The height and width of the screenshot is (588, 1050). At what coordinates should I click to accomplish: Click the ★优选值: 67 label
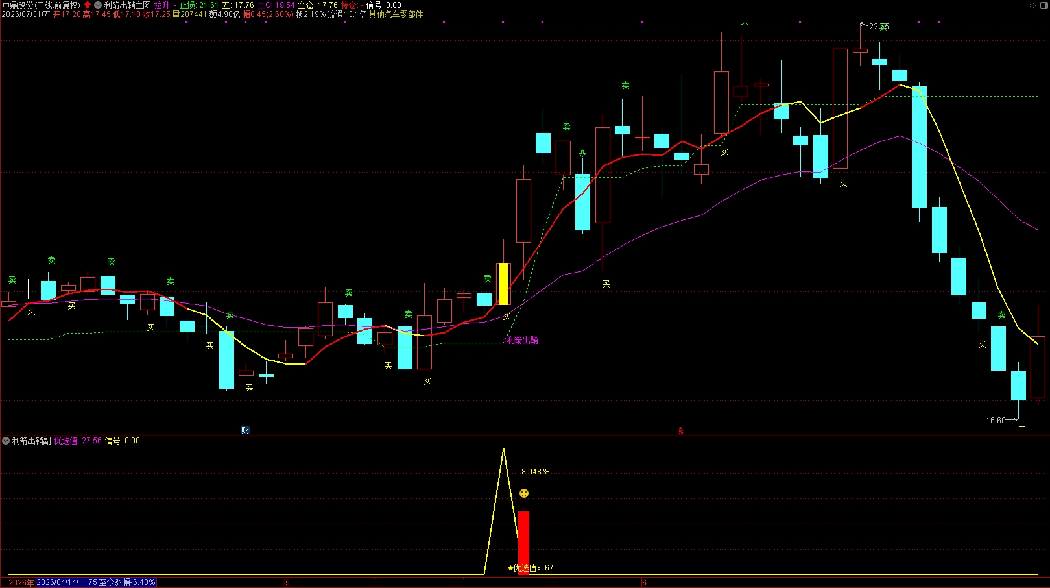tap(531, 568)
